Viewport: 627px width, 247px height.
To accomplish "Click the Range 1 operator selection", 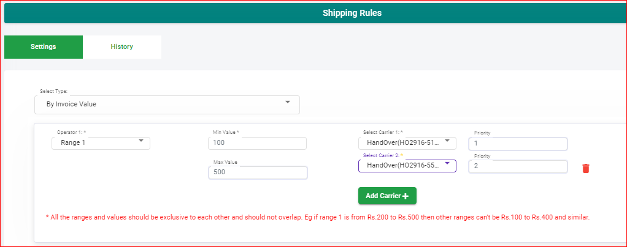I will pyautogui.click(x=101, y=144).
